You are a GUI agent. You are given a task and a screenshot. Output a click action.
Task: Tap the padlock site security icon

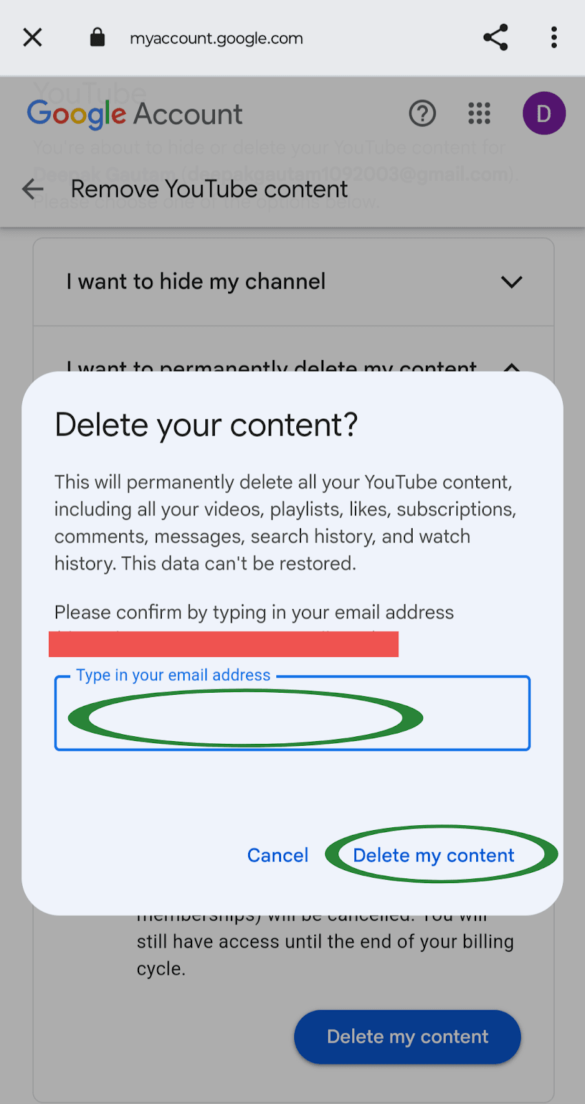pyautogui.click(x=97, y=37)
